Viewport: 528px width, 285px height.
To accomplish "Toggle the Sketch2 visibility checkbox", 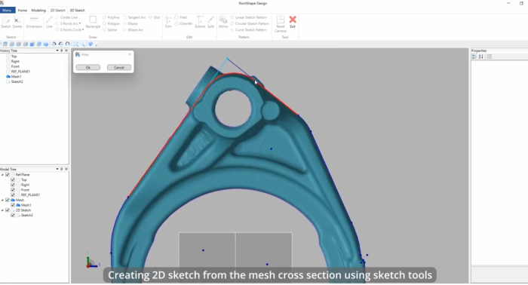I will point(13,215).
